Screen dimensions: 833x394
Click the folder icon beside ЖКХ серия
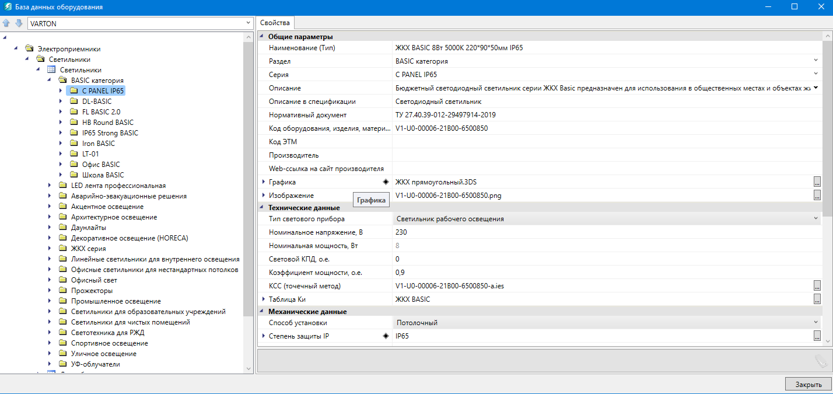pos(63,249)
